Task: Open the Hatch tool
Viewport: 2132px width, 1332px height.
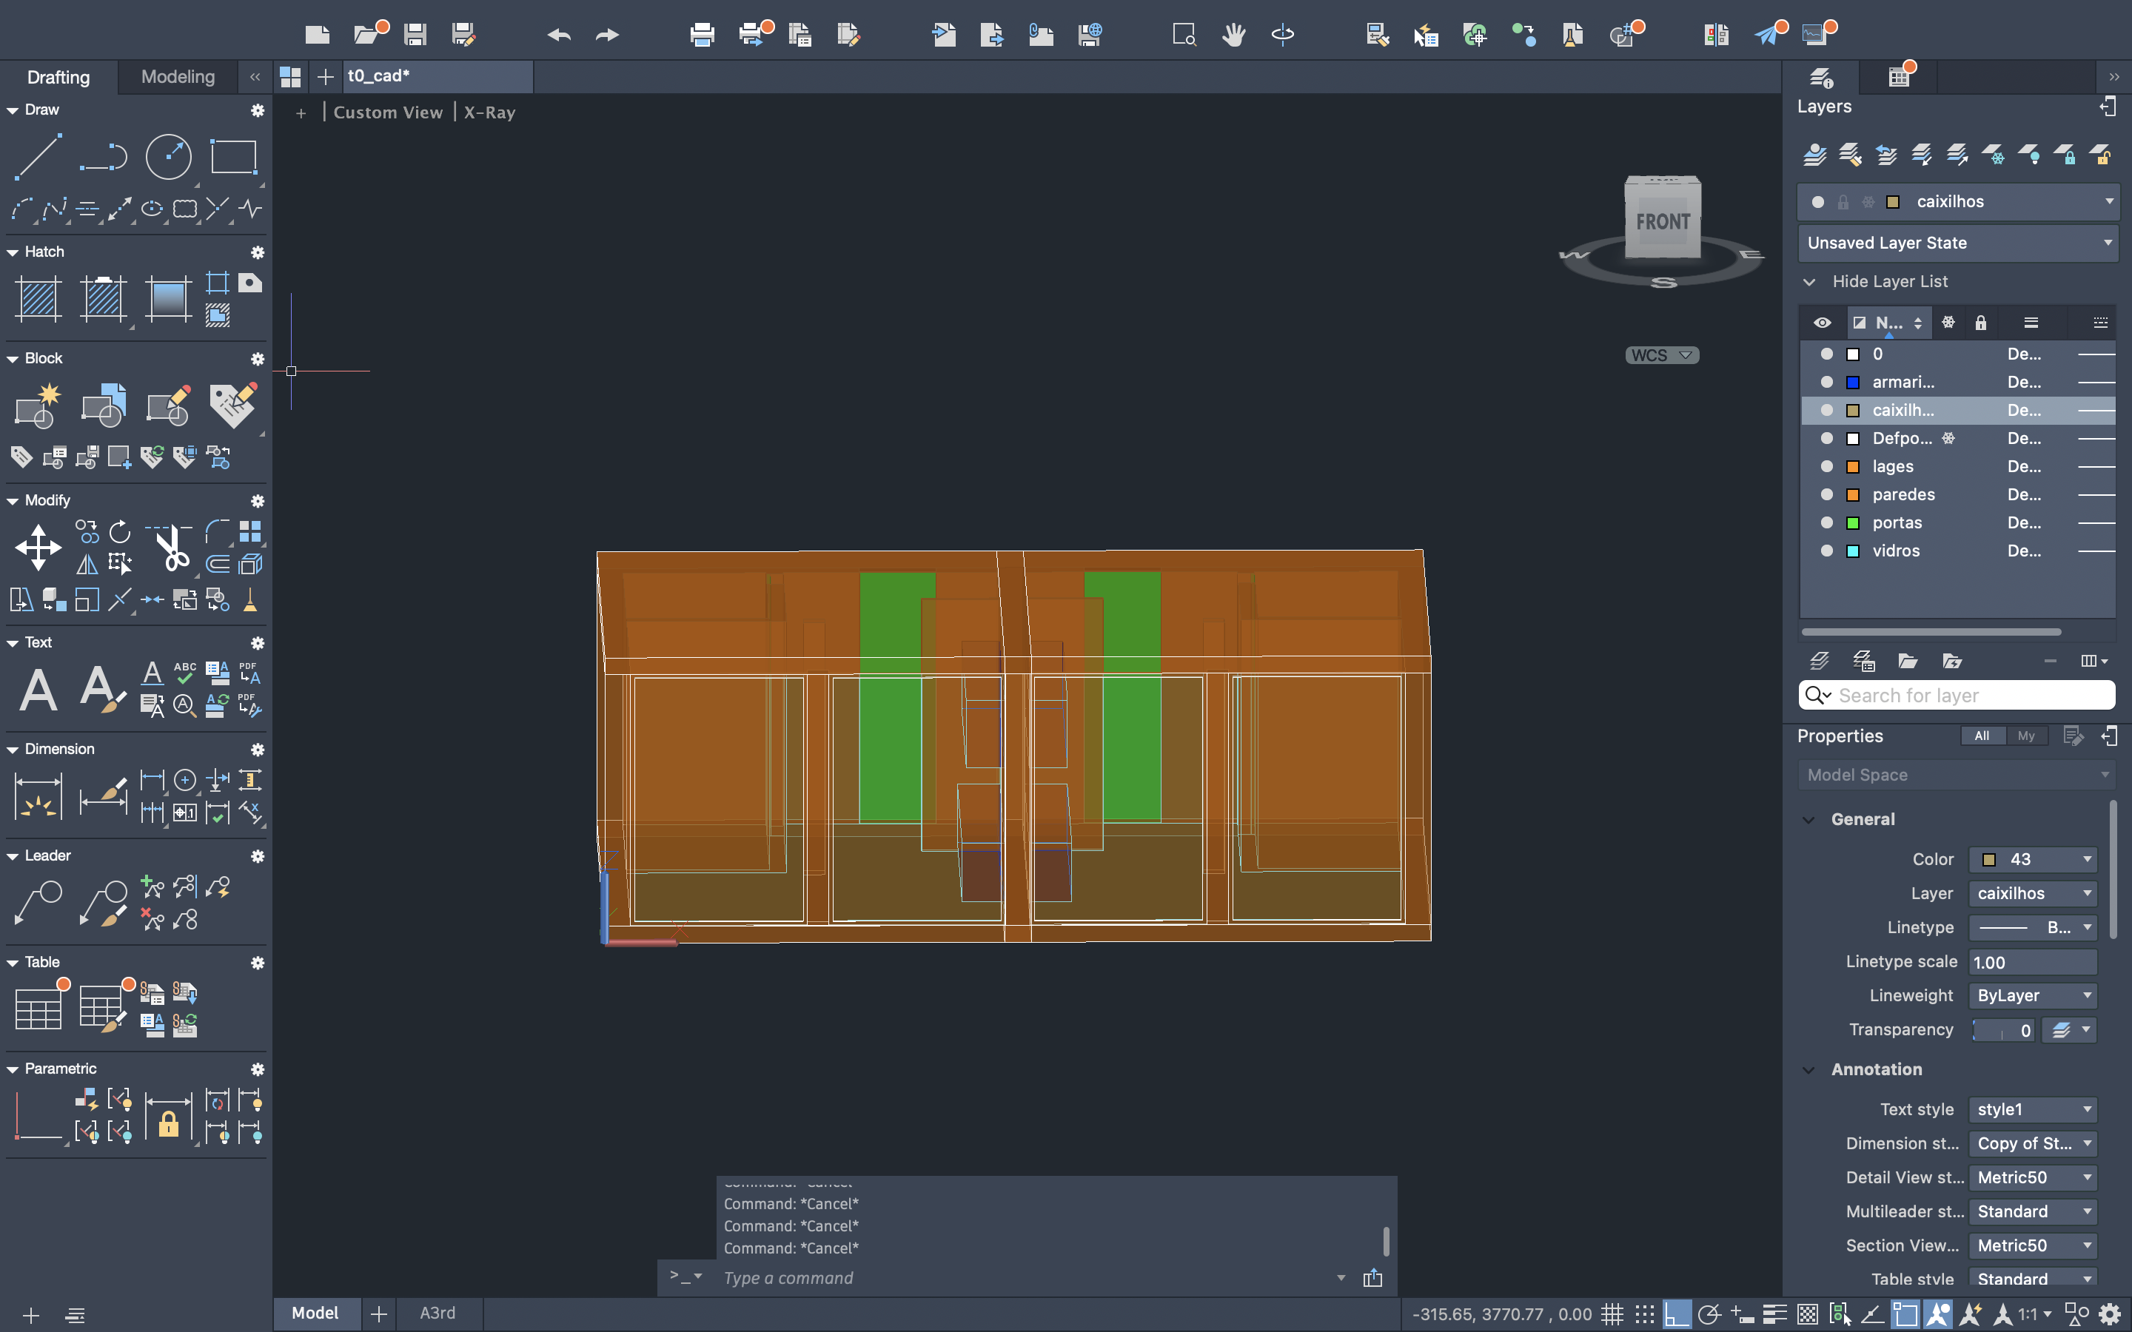Action: (x=38, y=299)
